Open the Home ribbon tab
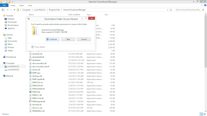Screen dimensions: 207x116 13,5
